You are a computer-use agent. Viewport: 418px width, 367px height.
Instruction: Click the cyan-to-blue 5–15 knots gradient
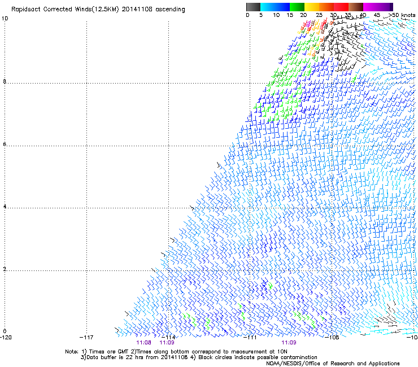(275, 7)
